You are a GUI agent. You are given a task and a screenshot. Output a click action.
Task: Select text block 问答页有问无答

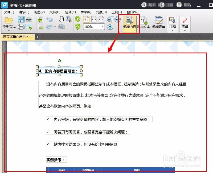pyautogui.click(x=88, y=132)
